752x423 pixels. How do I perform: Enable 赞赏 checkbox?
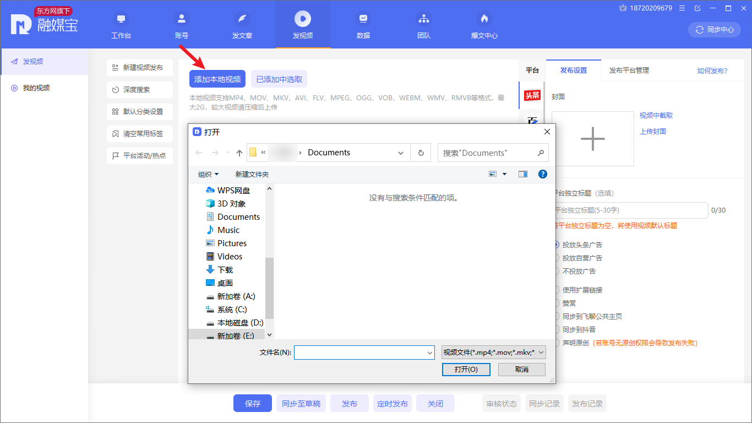pos(557,303)
